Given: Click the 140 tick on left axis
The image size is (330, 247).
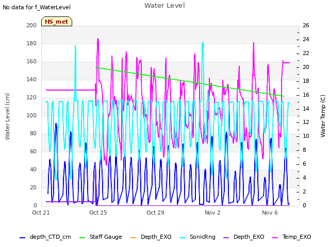Looking at the screenshot, I should tap(31, 80).
